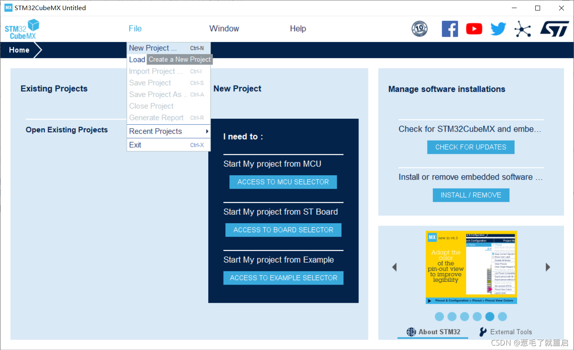Click the Check for STM32CubeMX and embe... text
The width and height of the screenshot is (574, 350).
pos(469,129)
